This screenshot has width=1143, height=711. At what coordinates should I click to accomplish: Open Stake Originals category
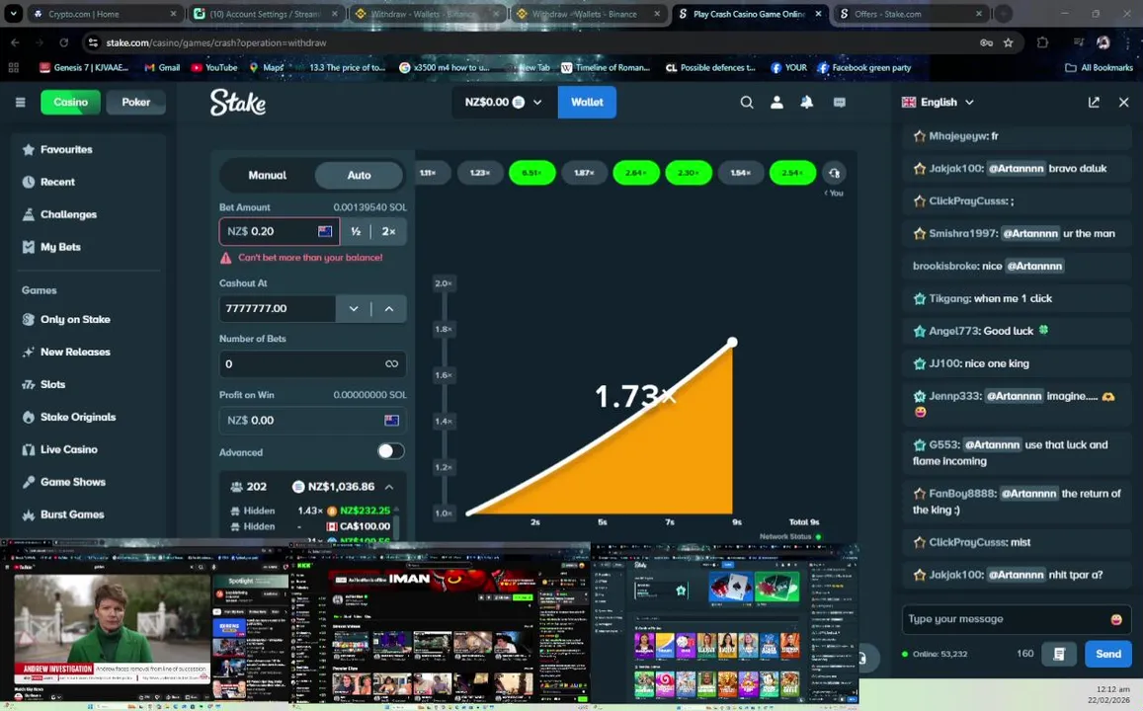[x=77, y=417]
